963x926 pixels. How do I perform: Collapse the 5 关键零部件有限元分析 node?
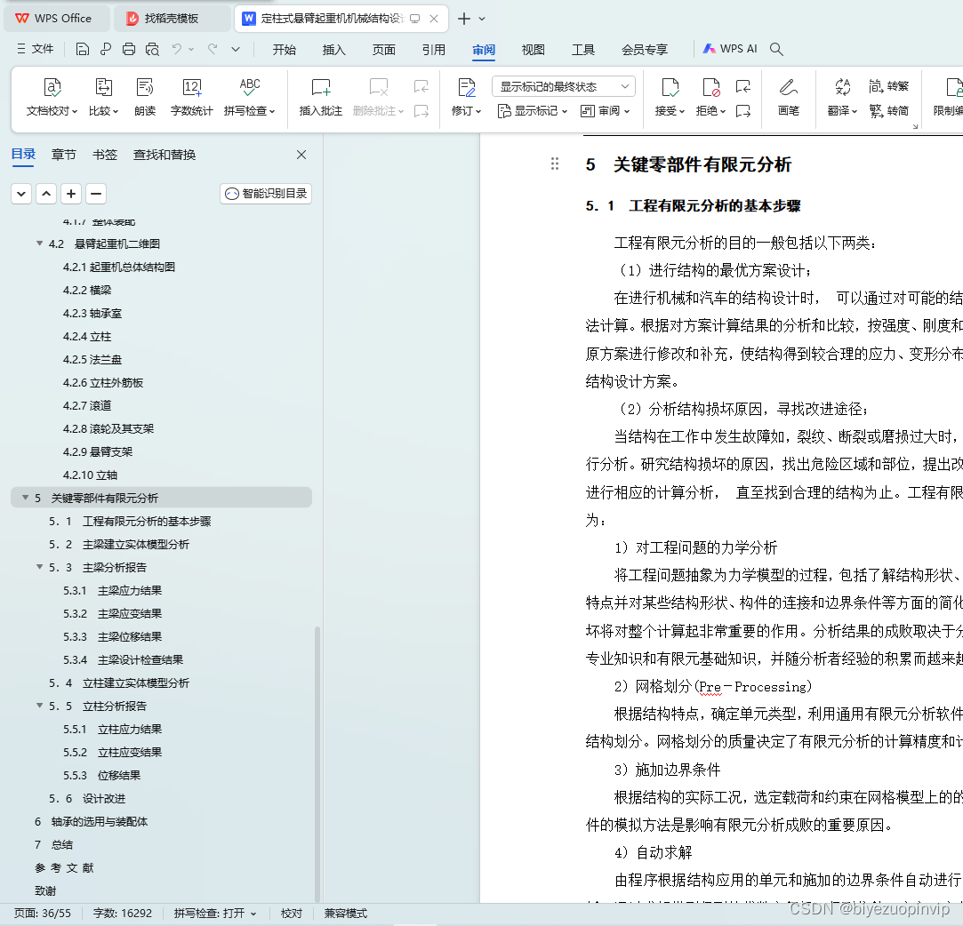(25, 498)
